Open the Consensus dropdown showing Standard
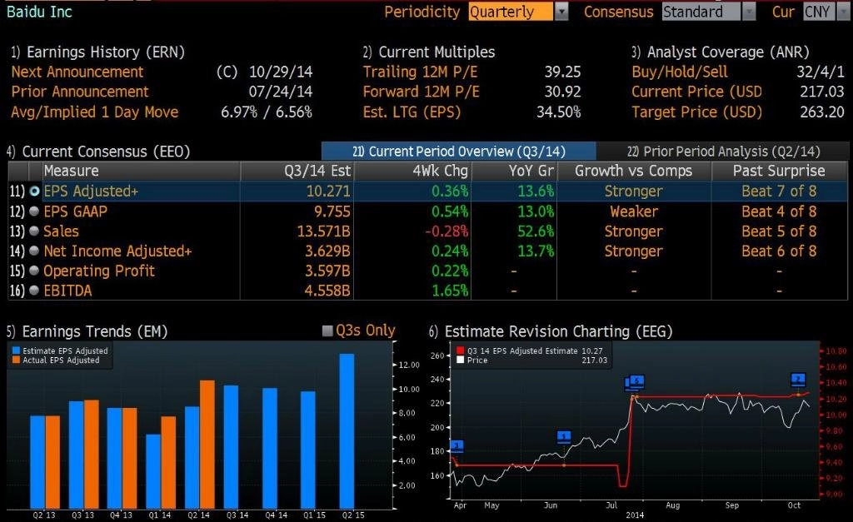Screen dimensions: 853x522 (x=709, y=12)
